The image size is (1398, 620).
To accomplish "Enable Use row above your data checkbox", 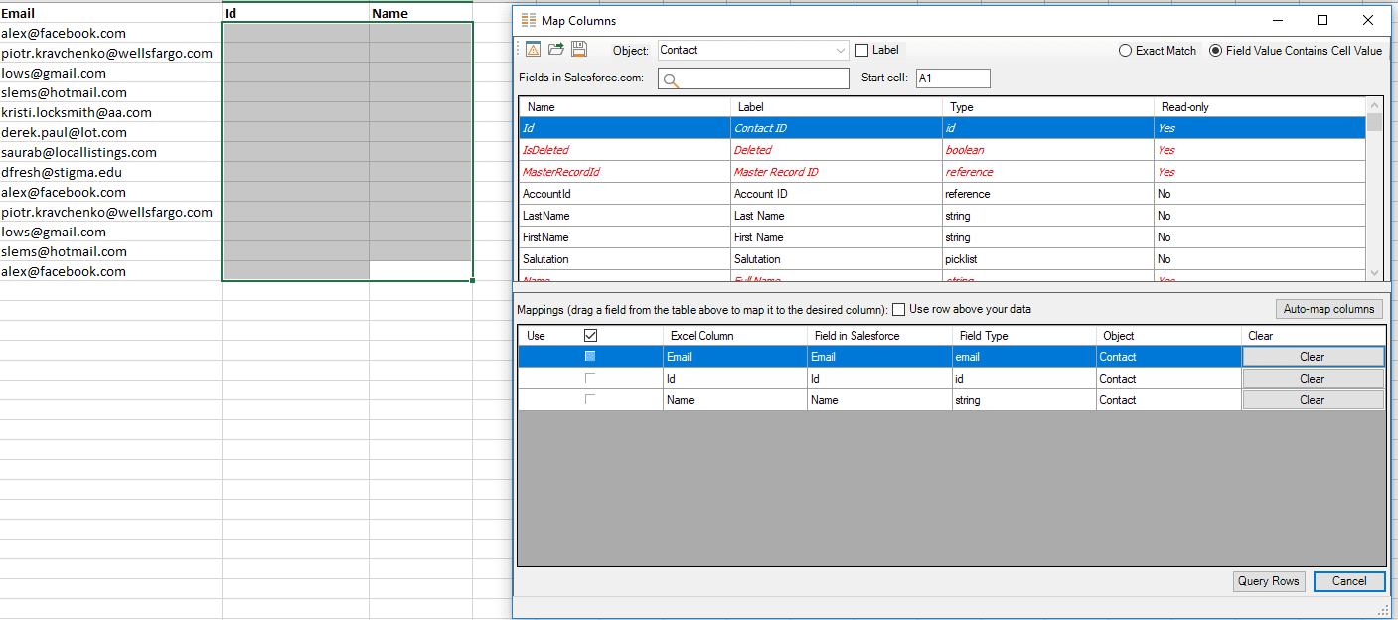I will (x=898, y=309).
